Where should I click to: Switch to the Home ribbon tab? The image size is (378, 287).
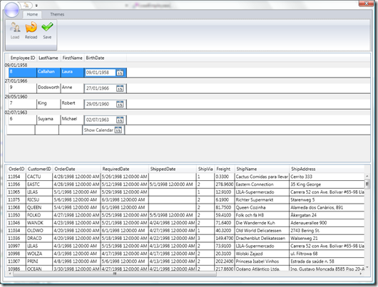click(x=32, y=14)
